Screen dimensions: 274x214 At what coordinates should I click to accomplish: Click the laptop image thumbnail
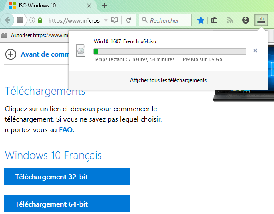[x=243, y=95]
